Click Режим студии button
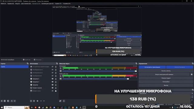Screen dimensions: 194x109 [166, 78]
